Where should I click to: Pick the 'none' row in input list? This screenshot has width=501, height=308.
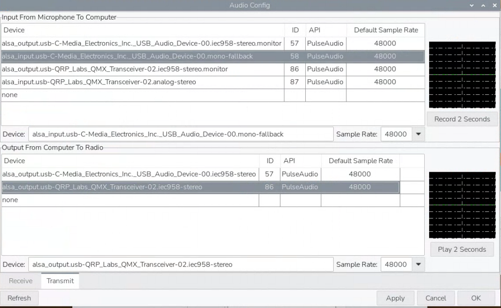(x=142, y=95)
